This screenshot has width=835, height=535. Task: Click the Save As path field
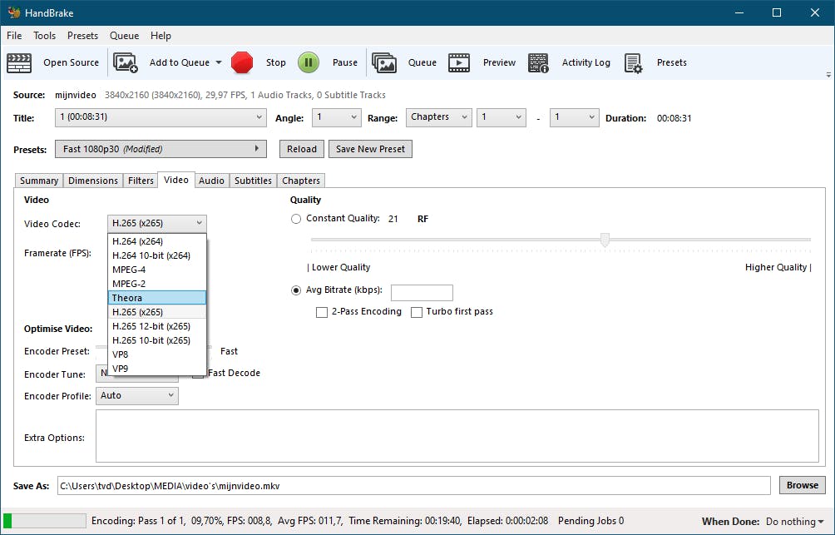point(414,486)
